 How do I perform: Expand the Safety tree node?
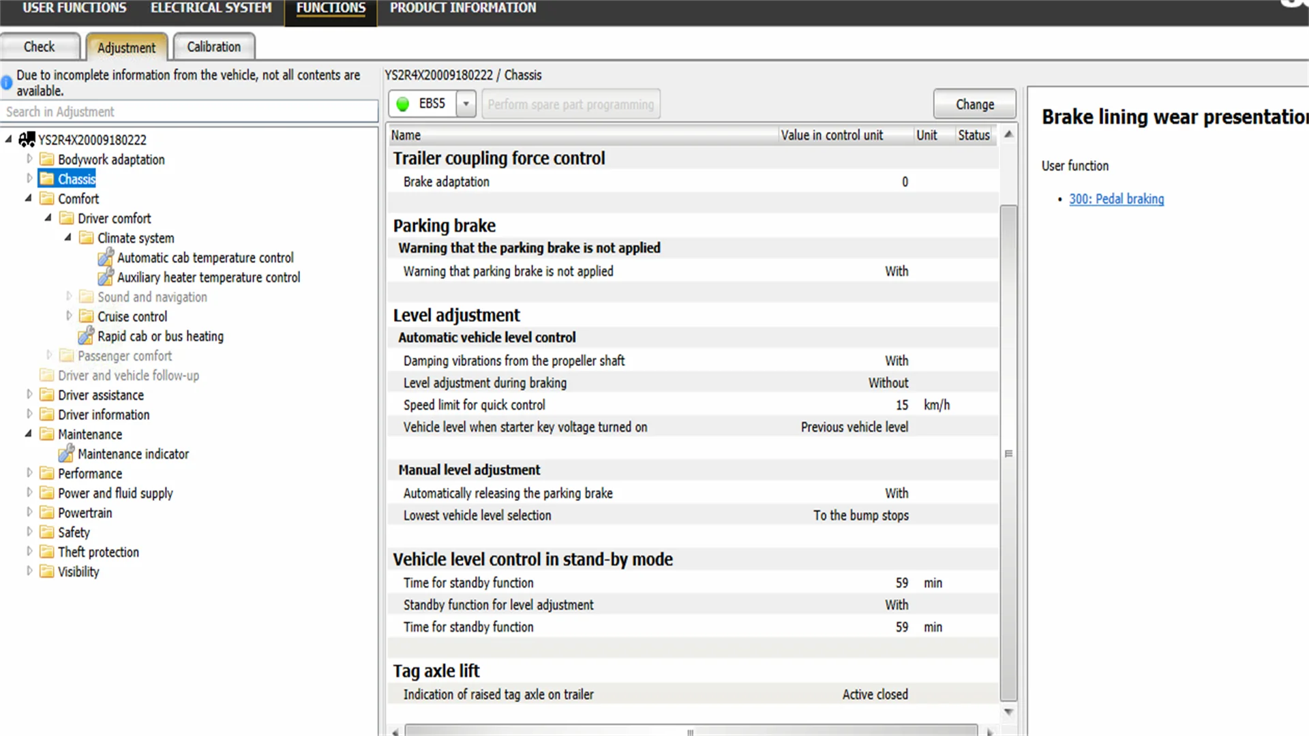pyautogui.click(x=29, y=532)
